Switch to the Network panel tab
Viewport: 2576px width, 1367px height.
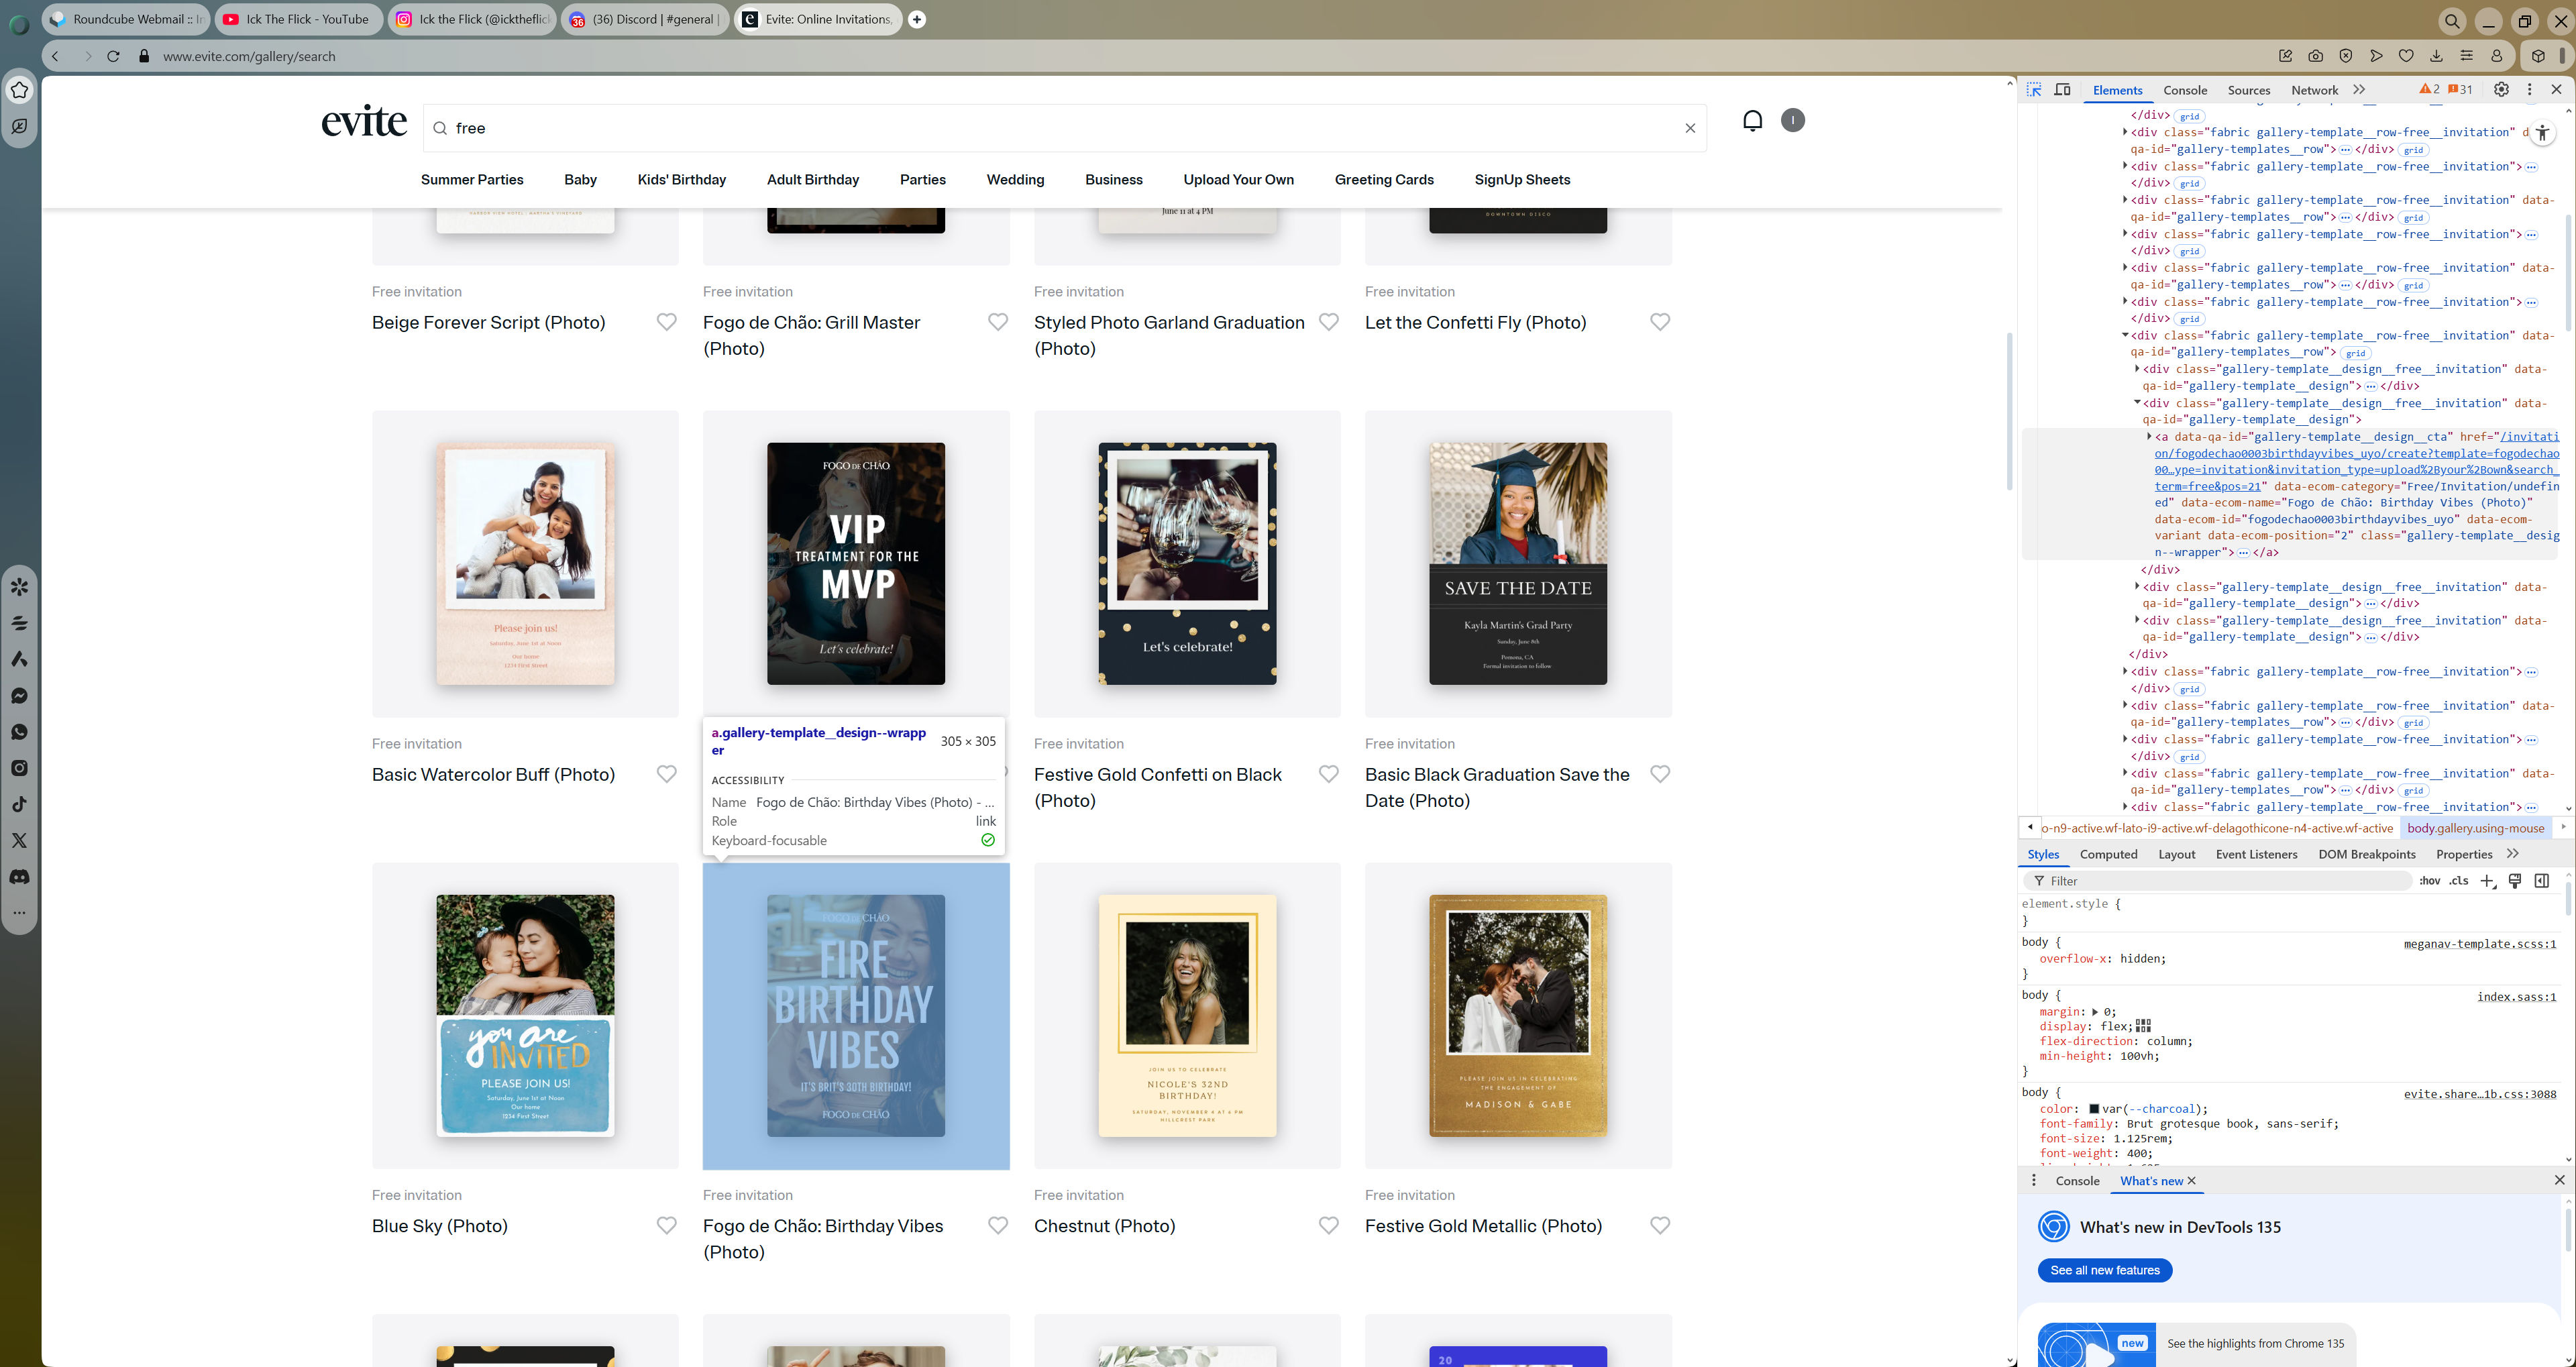tap(2314, 90)
